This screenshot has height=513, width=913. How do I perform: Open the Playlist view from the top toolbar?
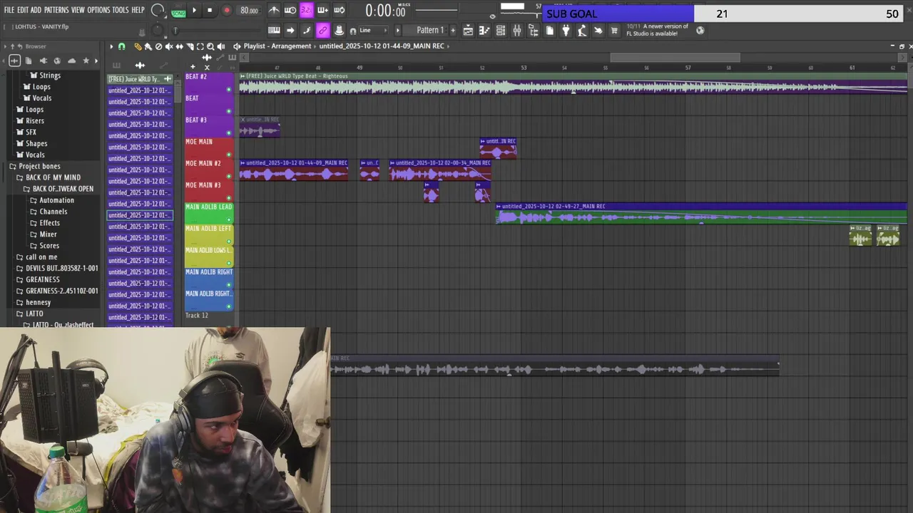click(x=468, y=31)
